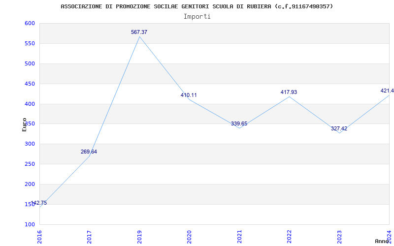Click the 400 y-axis tick label
Image resolution: width=394 pixels, height=246 pixels.
tap(30, 104)
